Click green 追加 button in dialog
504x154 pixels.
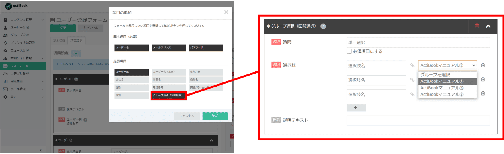pyautogui.click(x=215, y=116)
